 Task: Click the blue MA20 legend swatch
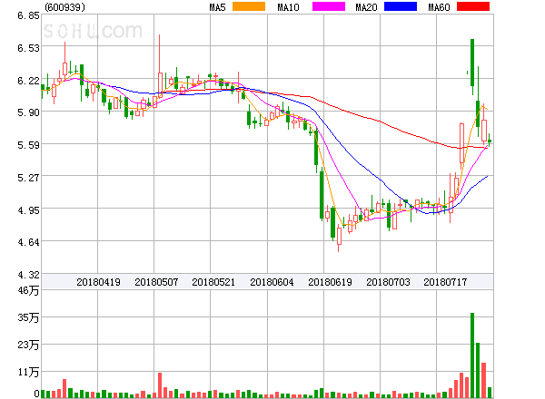401,6
